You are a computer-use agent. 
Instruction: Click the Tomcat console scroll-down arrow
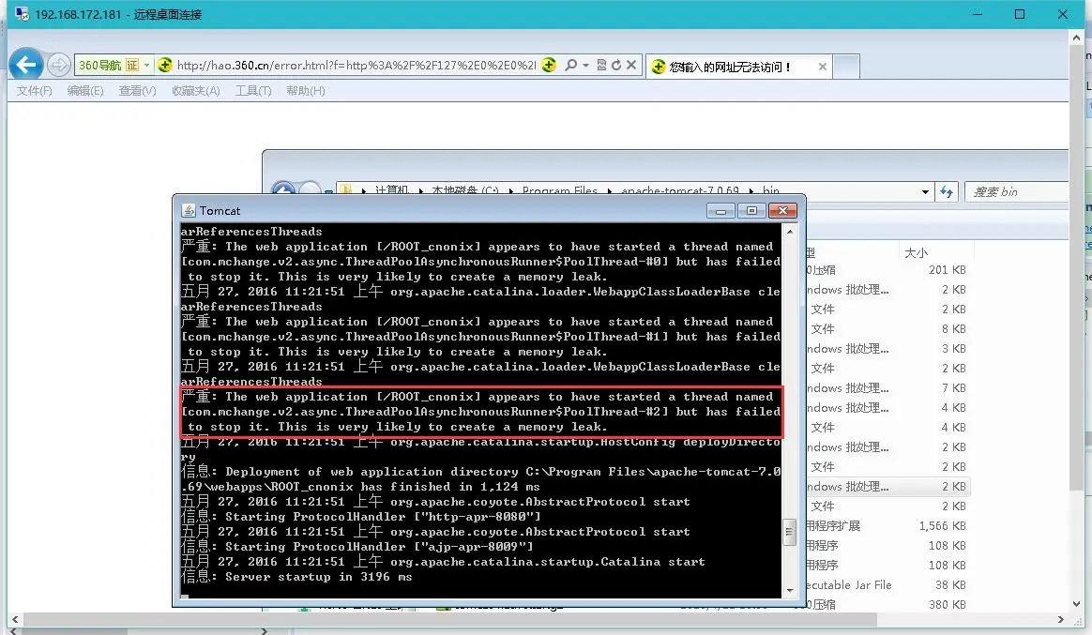tap(790, 590)
